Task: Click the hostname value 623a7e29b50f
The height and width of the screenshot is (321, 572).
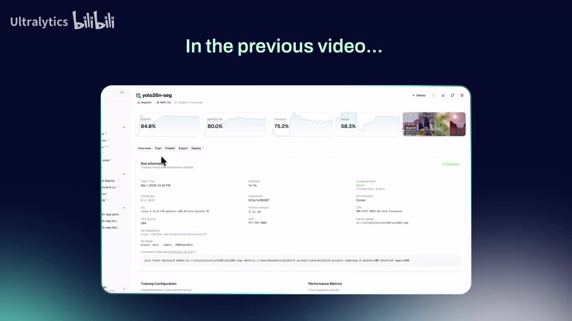Action: pos(259,200)
